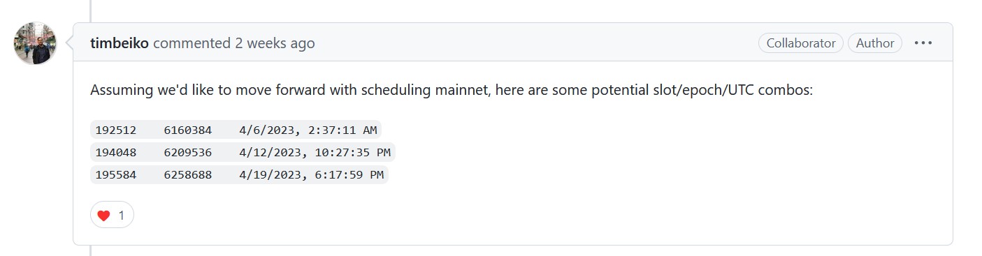Open the timbeiko username profile link
Image resolution: width=982 pixels, height=256 pixels.
pyautogui.click(x=120, y=43)
